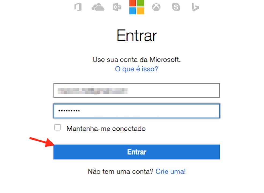Click the Outlook envelope icon

(x=117, y=7)
